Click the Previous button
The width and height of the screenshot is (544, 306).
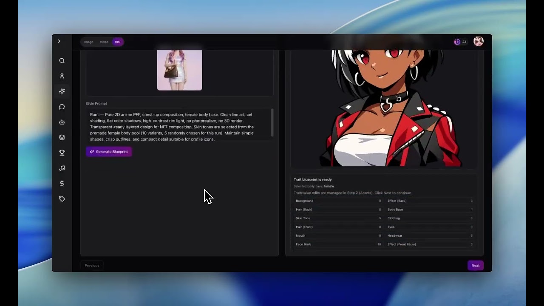[x=92, y=266]
